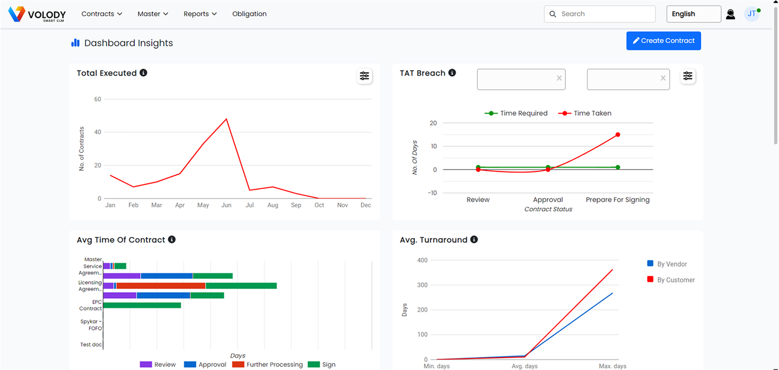Go to the Obligation page

249,14
